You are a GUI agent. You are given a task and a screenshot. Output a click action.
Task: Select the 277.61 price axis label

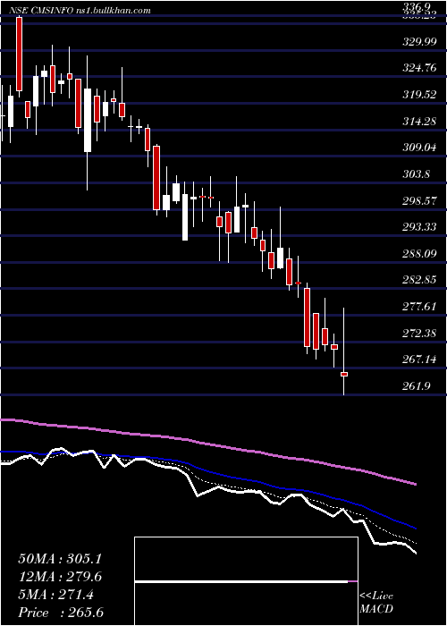419,307
